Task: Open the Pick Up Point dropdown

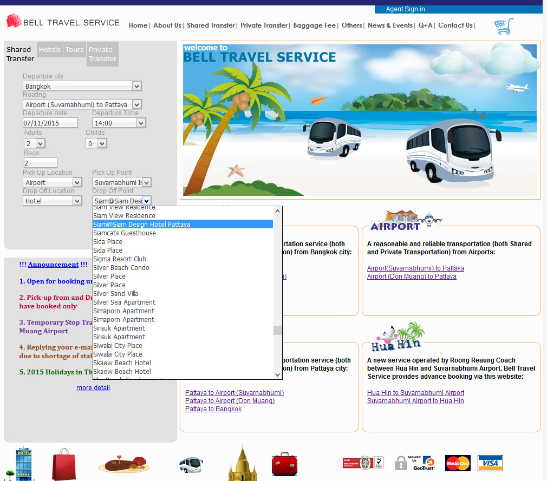Action: click(121, 182)
